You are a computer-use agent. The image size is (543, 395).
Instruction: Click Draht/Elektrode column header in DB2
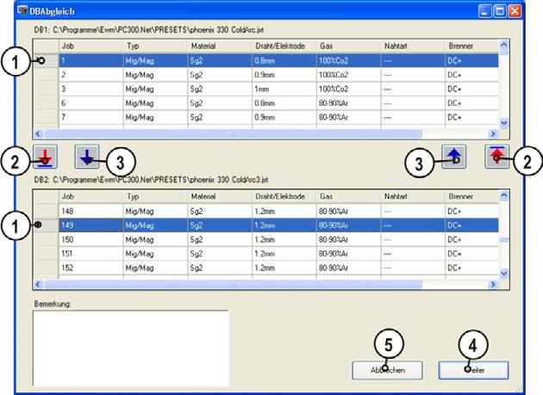click(x=284, y=196)
